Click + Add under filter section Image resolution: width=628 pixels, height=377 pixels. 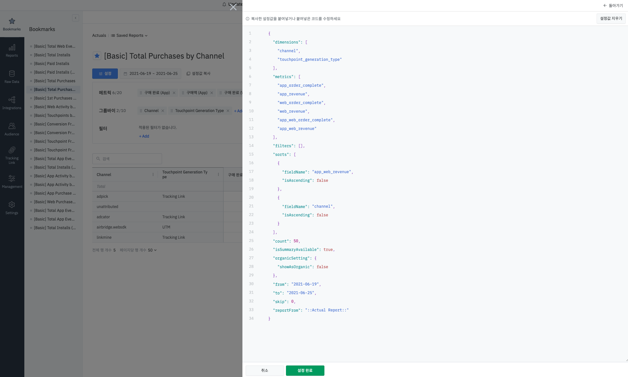click(144, 136)
